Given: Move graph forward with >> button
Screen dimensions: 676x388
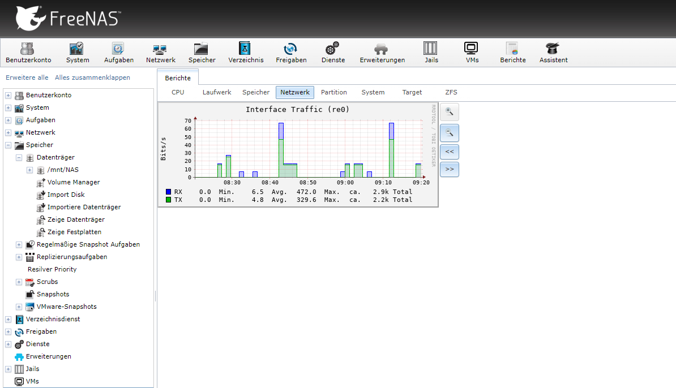Looking at the screenshot, I should (x=449, y=169).
